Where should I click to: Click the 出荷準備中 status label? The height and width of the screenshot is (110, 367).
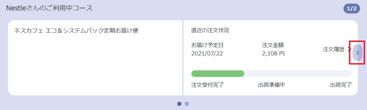pos(272,85)
